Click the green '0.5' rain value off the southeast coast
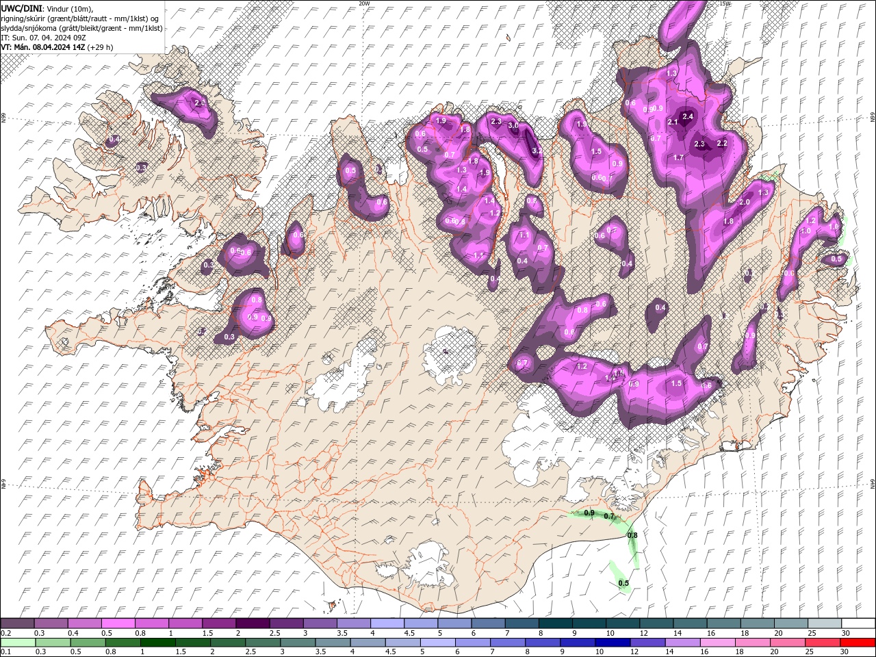876x657 pixels. coord(623,584)
